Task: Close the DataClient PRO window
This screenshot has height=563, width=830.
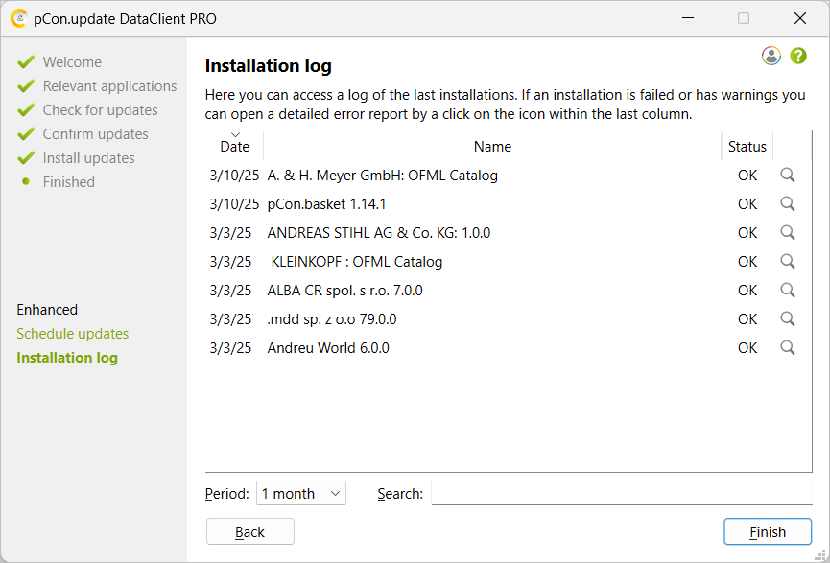Action: 800,18
